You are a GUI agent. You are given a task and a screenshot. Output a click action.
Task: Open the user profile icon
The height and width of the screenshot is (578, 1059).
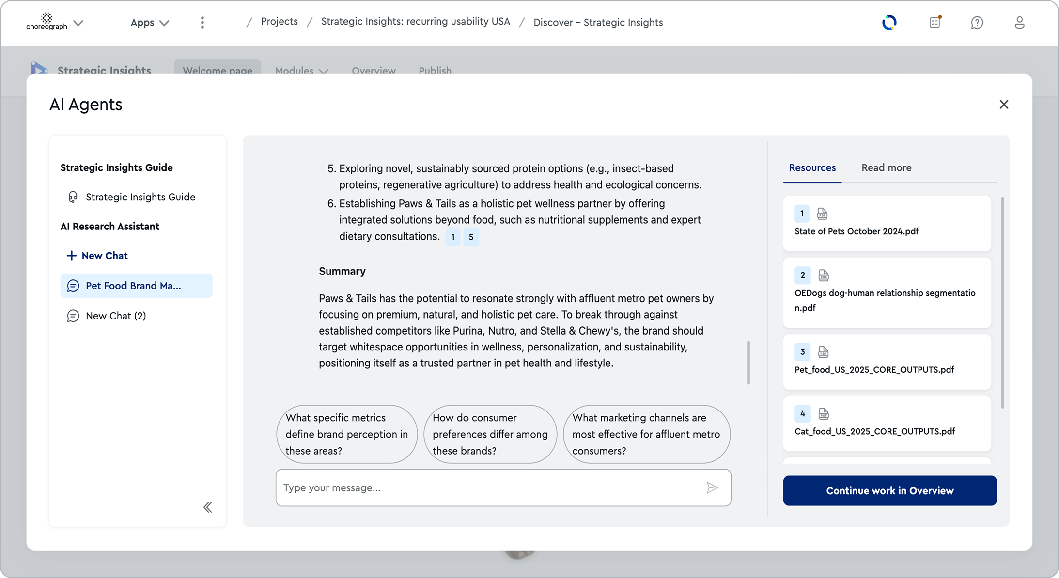[1019, 23]
